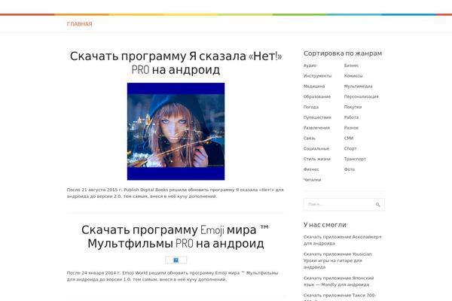Select the Работа genre

coord(351,117)
